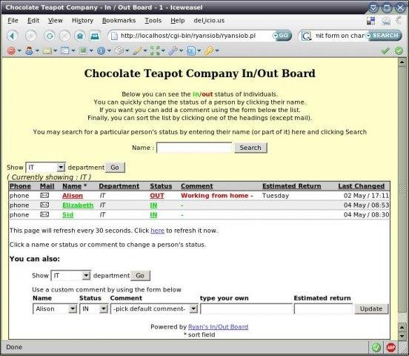Screen dimensions: 409x356
Task: Click the Stop loading icon
Action: pyautogui.click(x=64, y=36)
